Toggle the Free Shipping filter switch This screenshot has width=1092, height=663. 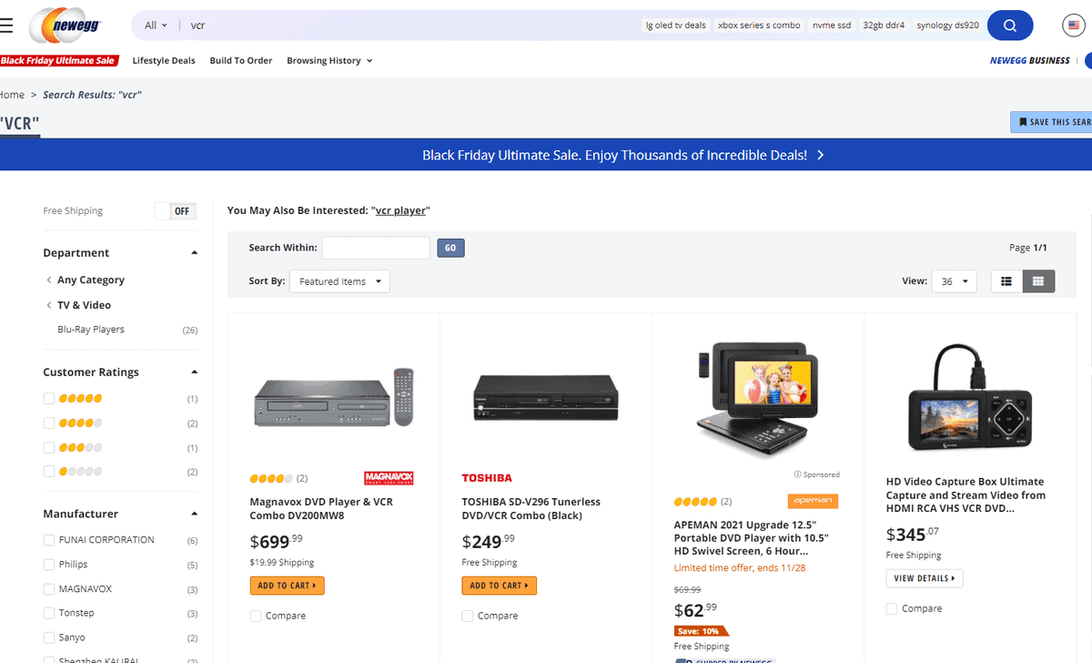[x=176, y=210]
